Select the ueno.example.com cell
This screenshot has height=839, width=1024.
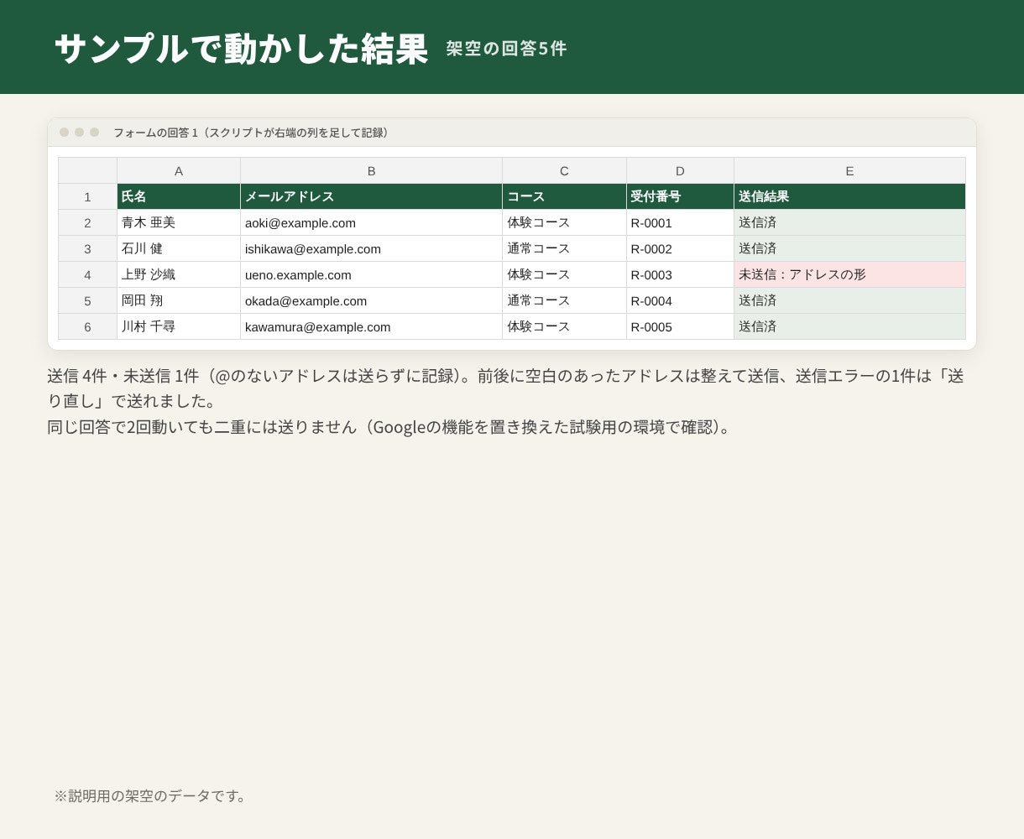[x=372, y=274]
